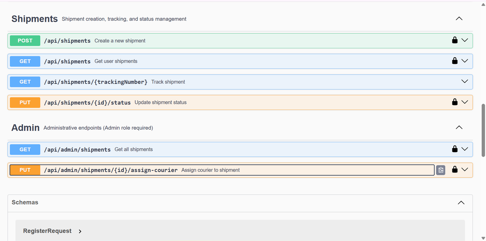This screenshot has width=486, height=241.
Task: Click PUT badge for status update
Action: 25,102
